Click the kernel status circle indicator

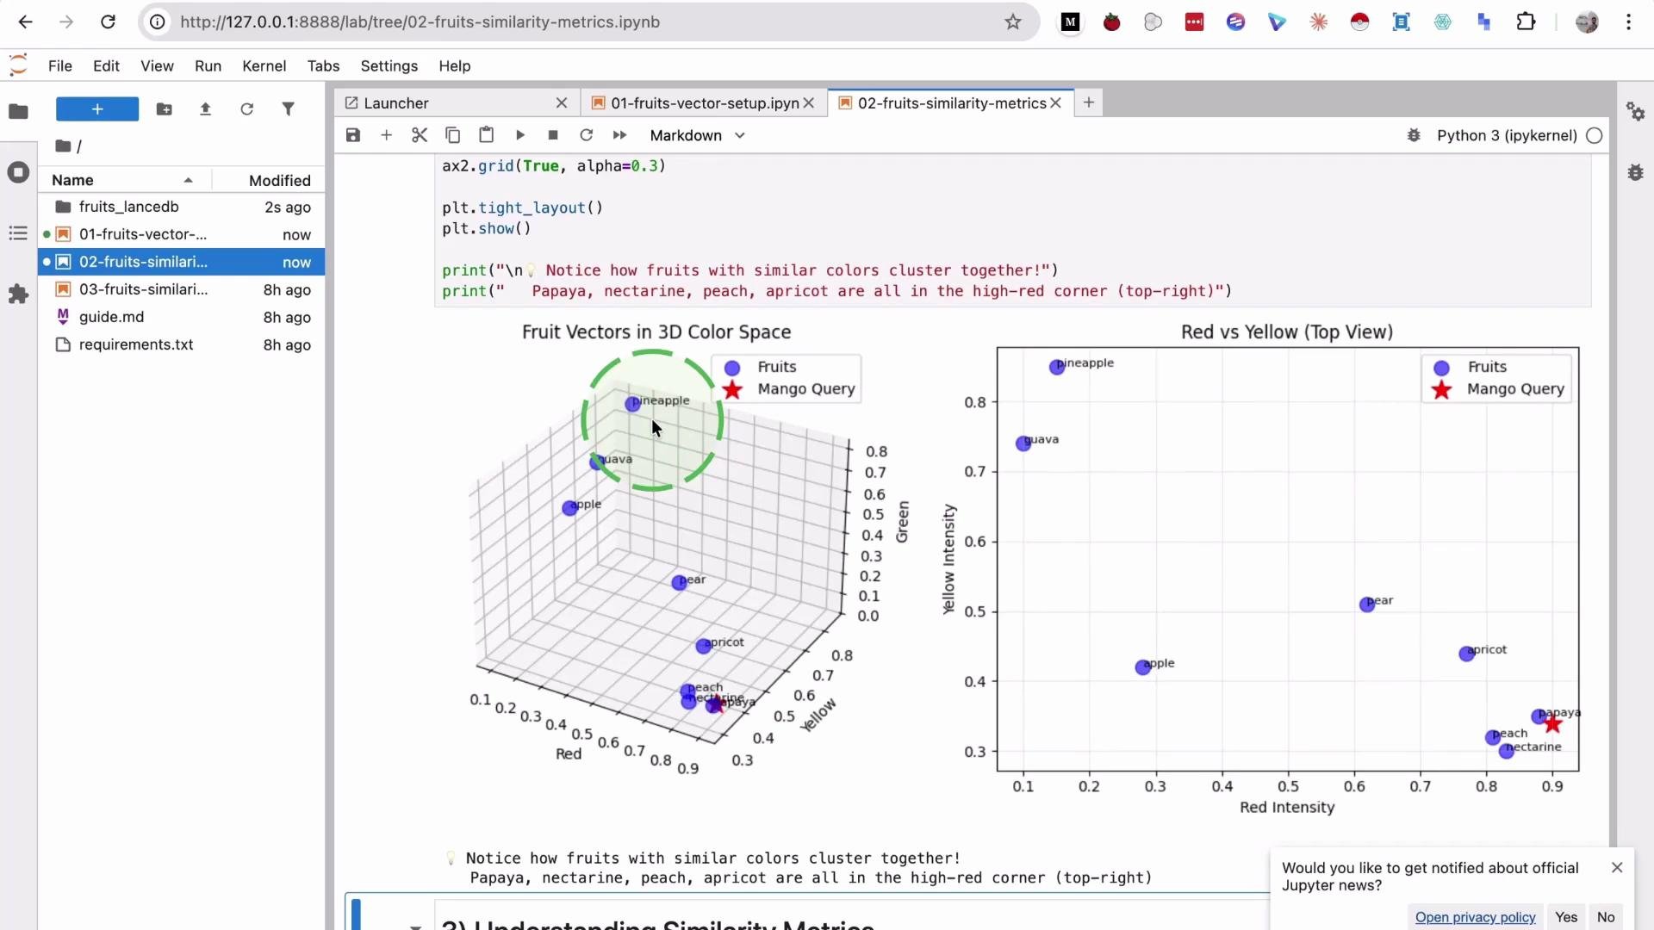[1595, 135]
